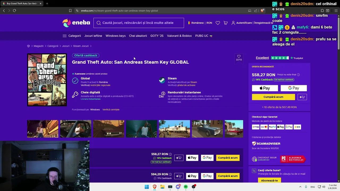
Task: Go back with the browser back arrow
Action: (4, 11)
